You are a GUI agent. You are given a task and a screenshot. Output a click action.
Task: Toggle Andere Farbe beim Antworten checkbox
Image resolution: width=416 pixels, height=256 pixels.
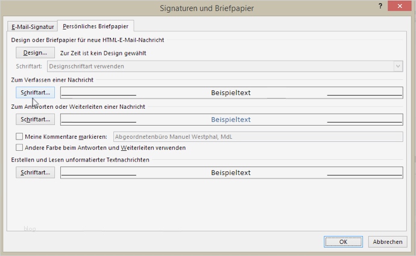coord(19,147)
